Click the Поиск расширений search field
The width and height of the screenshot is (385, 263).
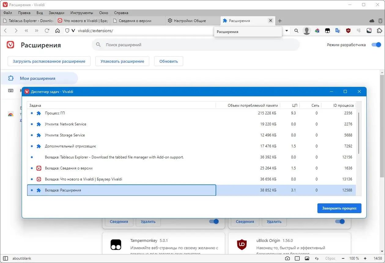point(196,45)
